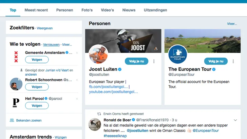Click the Het Parool logo icon
The height and width of the screenshot is (139, 247).
click(x=16, y=103)
